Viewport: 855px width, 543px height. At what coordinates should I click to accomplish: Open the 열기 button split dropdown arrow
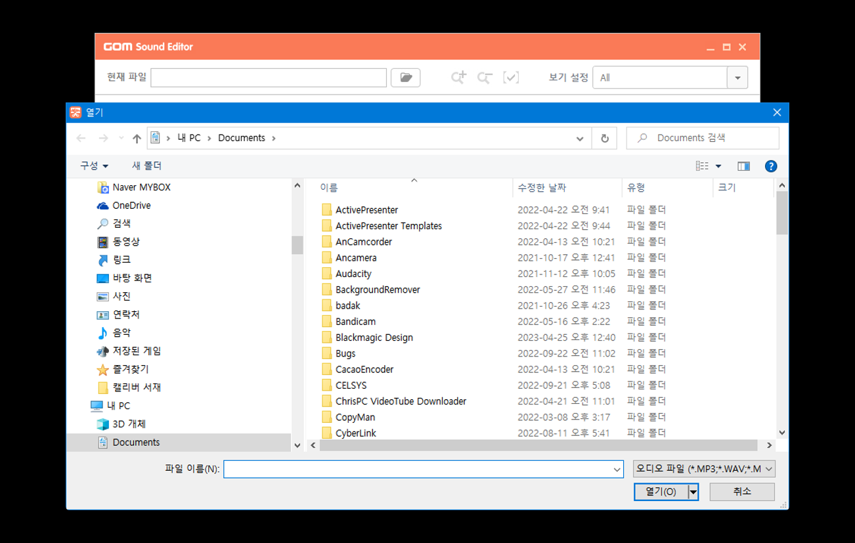(693, 491)
